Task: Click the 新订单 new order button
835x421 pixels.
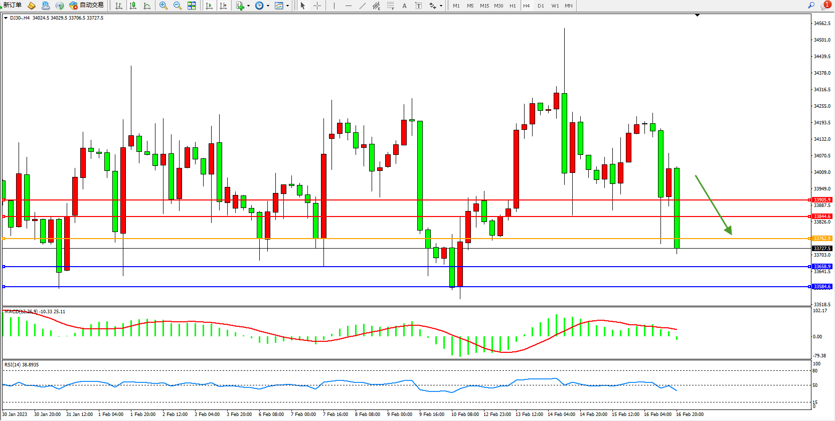Action: (x=12, y=5)
